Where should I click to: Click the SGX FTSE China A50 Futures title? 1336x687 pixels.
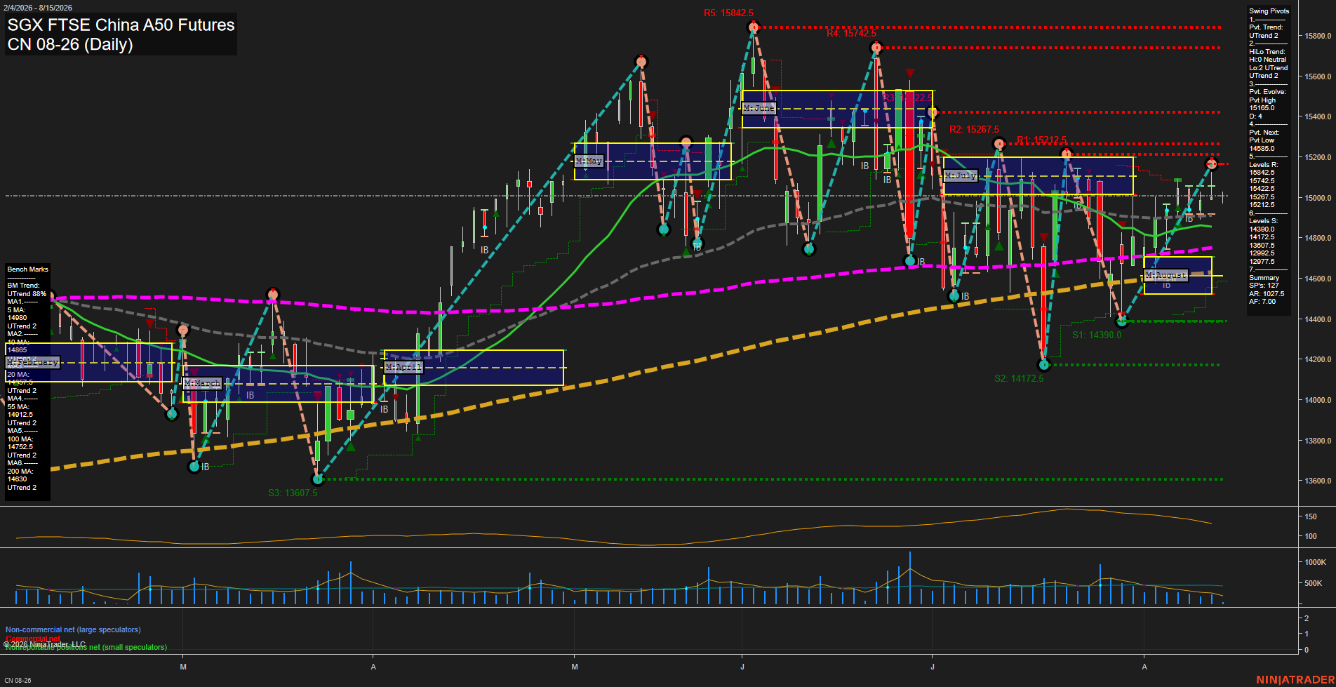point(121,25)
